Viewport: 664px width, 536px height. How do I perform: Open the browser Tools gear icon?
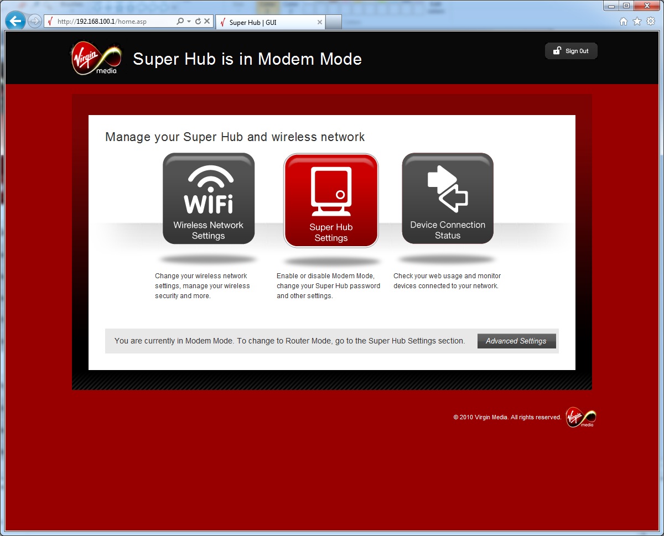(x=651, y=22)
